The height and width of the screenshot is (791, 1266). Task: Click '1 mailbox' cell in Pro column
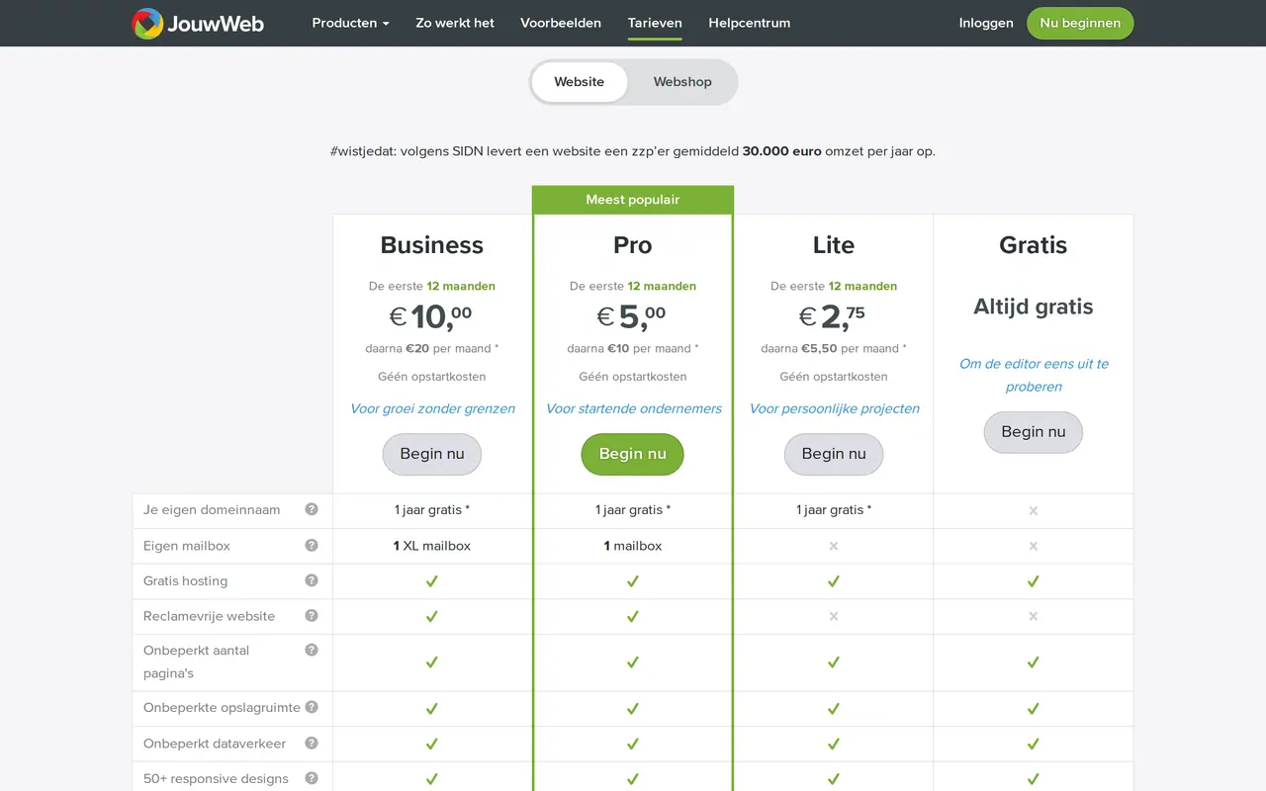pyautogui.click(x=633, y=546)
